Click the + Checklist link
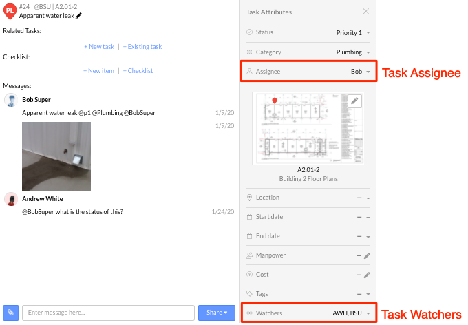 (138, 71)
